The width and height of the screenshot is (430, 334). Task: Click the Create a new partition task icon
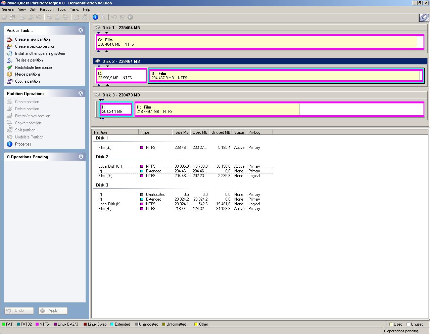coord(10,39)
